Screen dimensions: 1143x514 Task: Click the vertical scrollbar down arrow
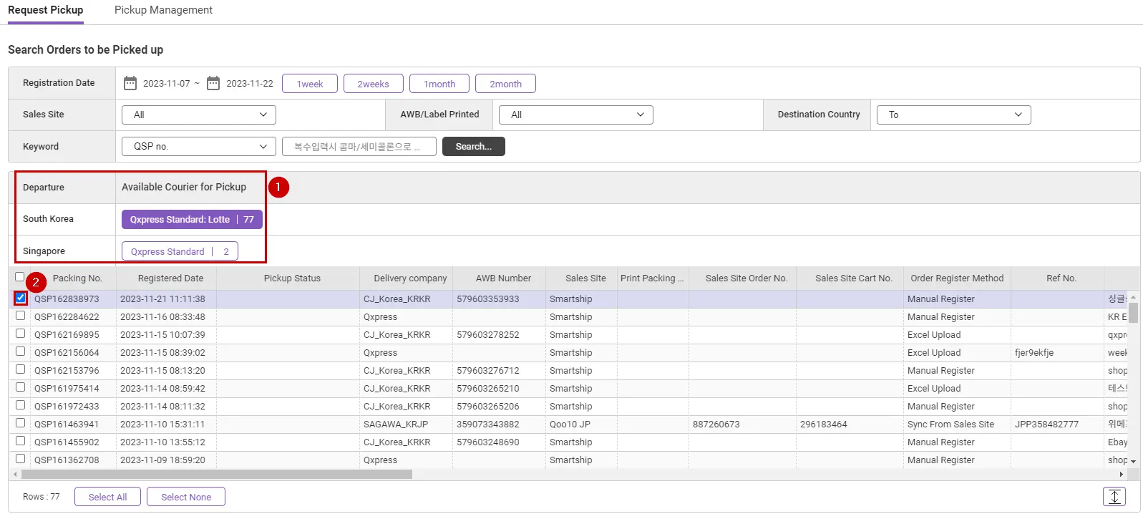point(1133,461)
